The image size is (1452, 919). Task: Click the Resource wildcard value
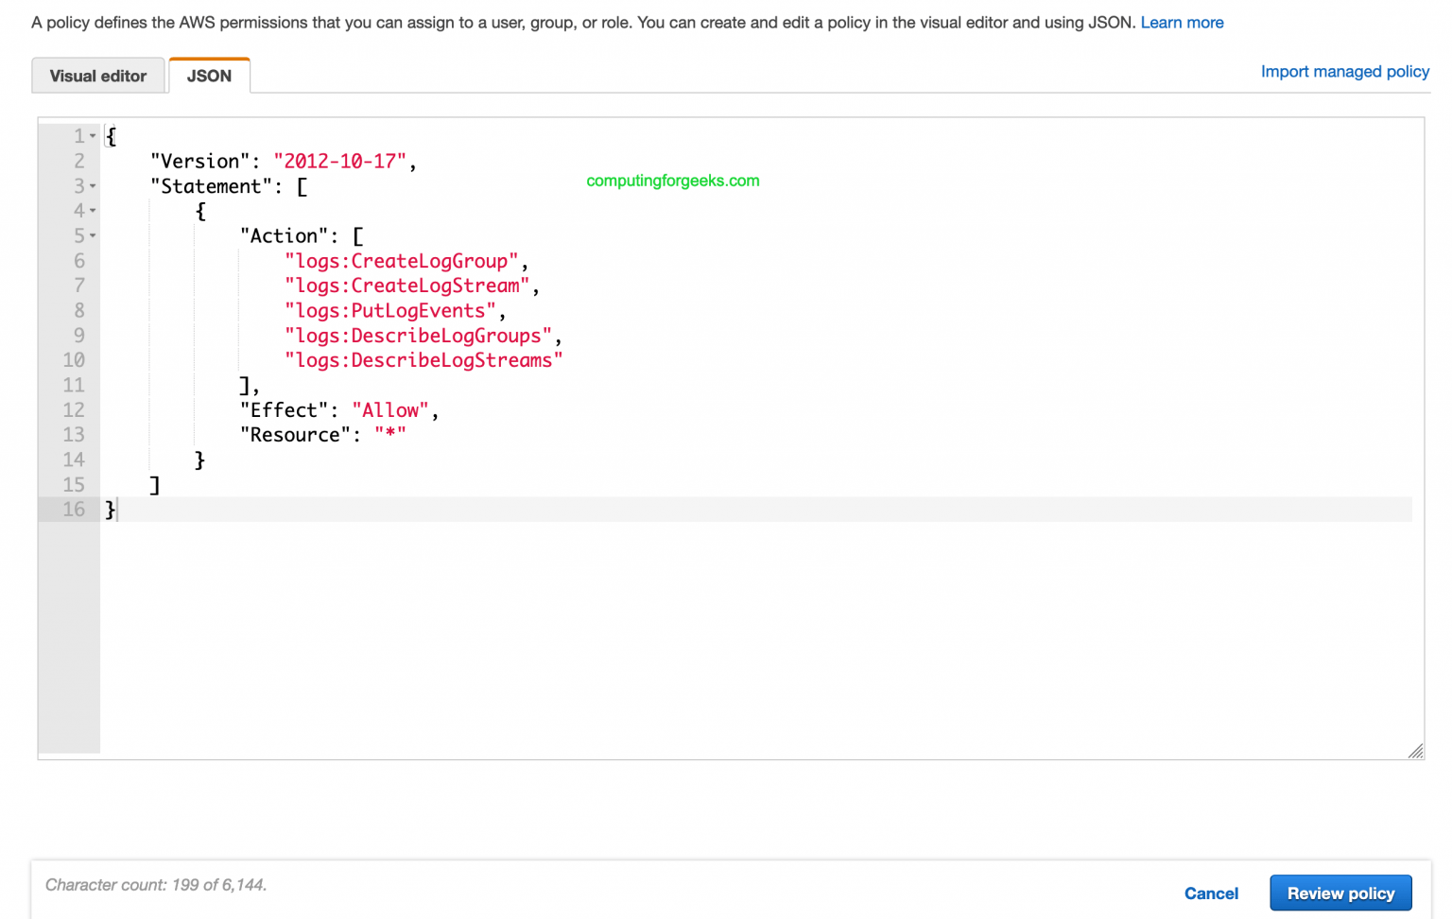coord(389,434)
